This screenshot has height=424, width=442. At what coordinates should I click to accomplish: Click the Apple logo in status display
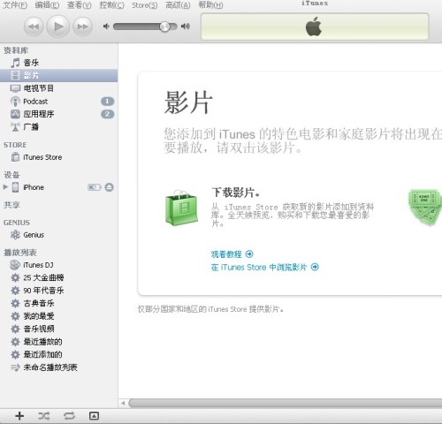[314, 26]
